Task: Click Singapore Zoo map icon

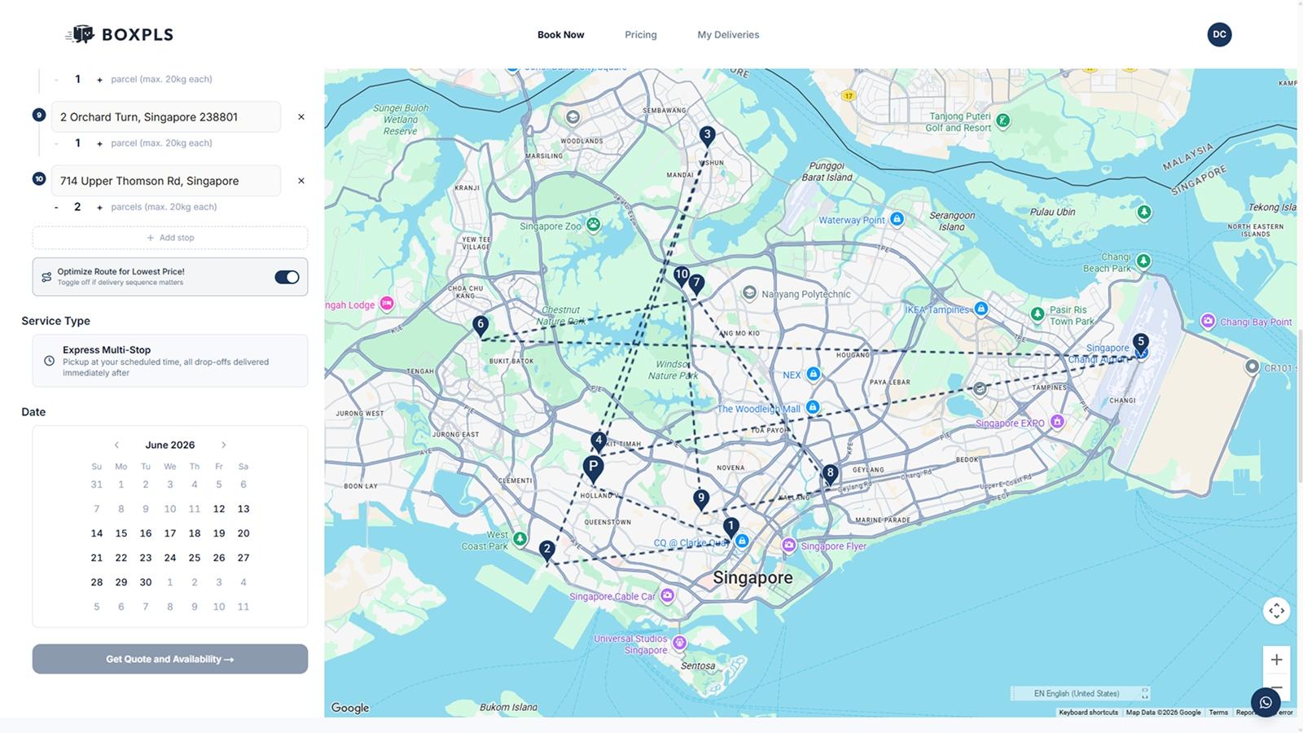Action: 594,224
